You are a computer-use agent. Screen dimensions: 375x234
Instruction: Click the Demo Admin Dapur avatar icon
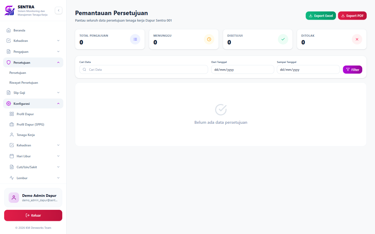click(14, 198)
